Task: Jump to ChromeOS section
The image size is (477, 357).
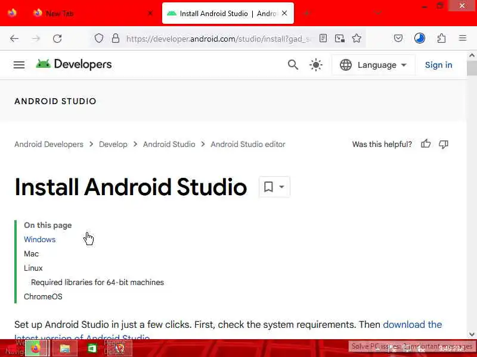Action: [43, 296]
